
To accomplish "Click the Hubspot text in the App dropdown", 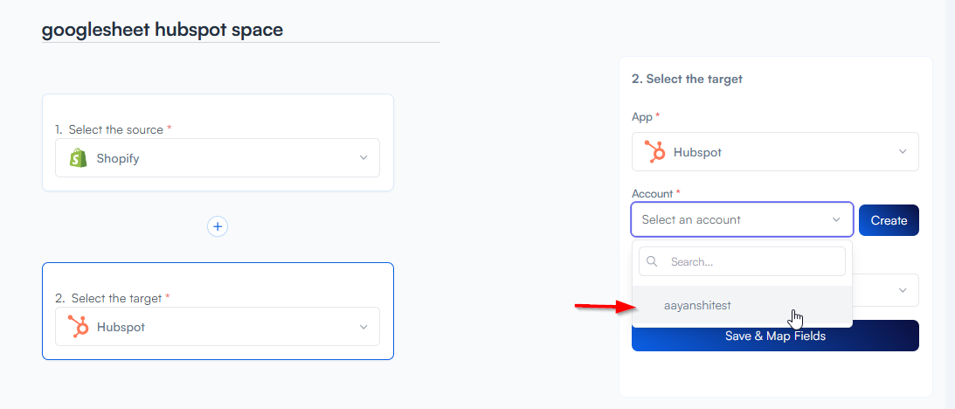I will (697, 152).
